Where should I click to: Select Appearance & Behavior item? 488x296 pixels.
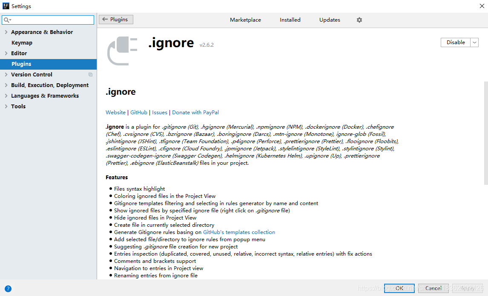[42, 32]
